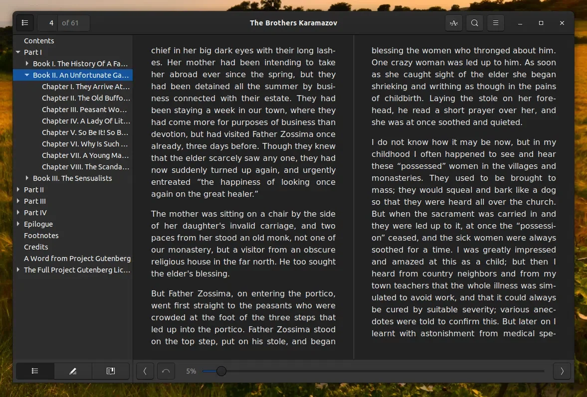Expand The Full Project Gutenberg License node

click(18, 269)
